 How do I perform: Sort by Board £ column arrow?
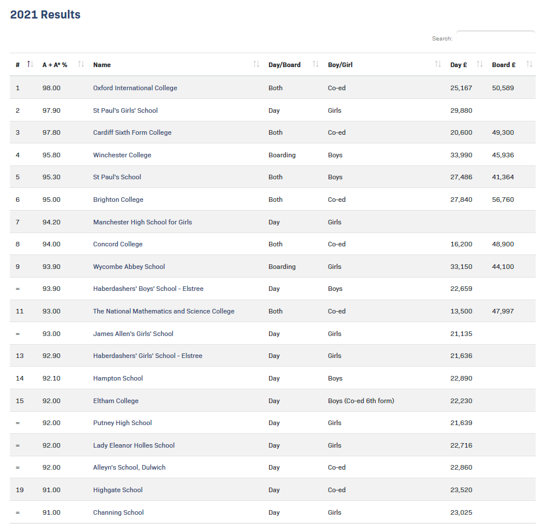point(529,64)
